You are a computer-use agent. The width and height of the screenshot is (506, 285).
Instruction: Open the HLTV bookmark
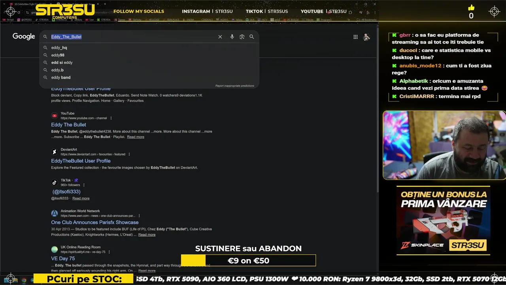coord(263,19)
